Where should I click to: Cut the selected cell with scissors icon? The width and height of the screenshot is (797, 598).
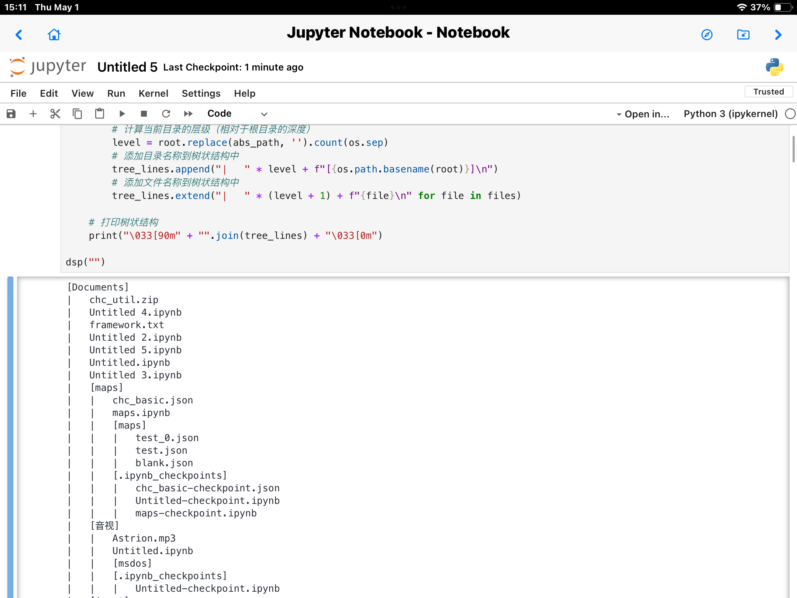pyautogui.click(x=55, y=114)
